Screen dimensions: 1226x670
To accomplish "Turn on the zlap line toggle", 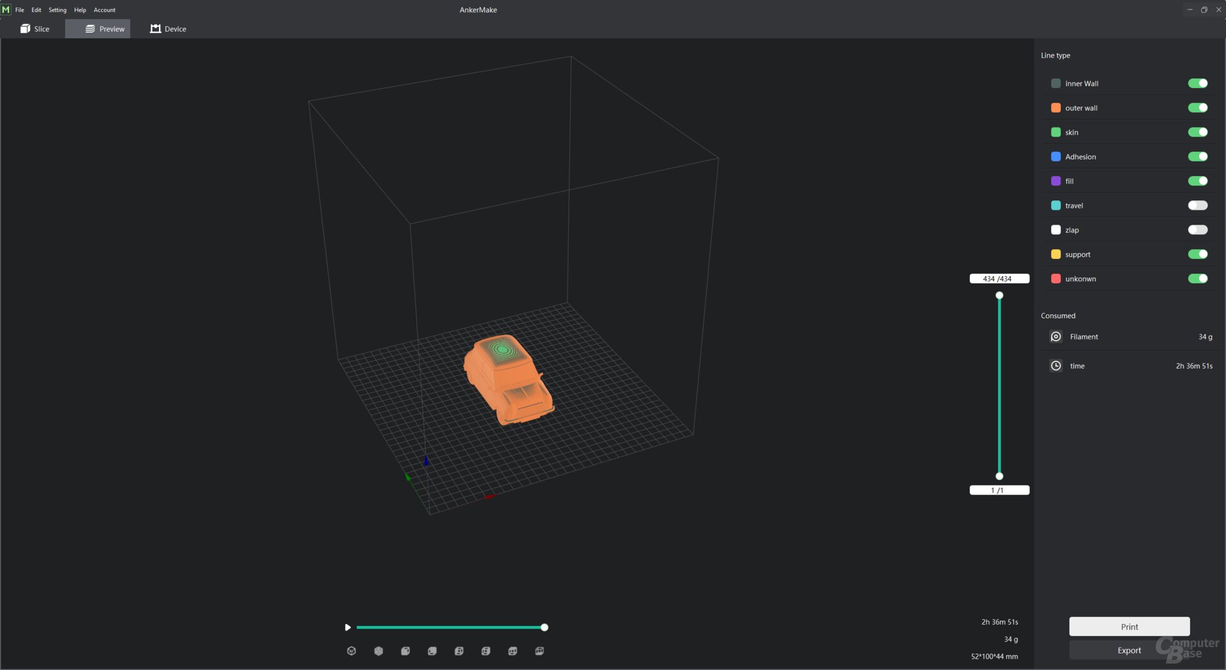I will [x=1197, y=230].
